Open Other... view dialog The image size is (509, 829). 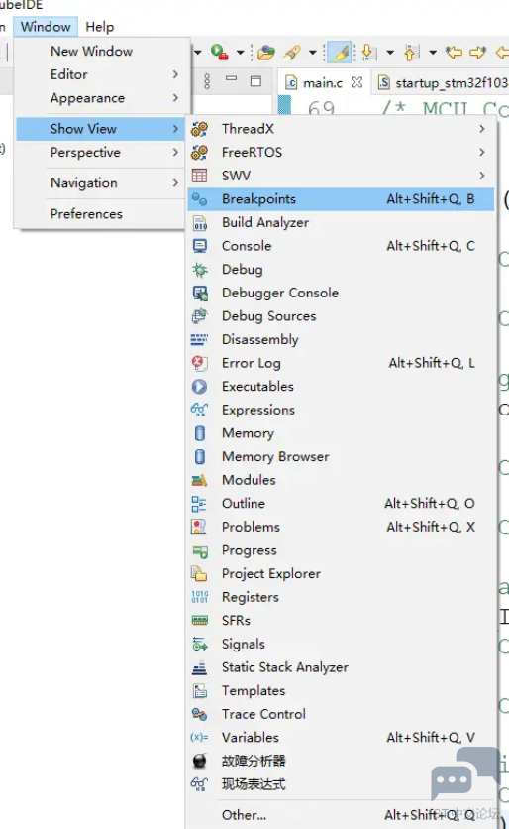click(x=341, y=815)
